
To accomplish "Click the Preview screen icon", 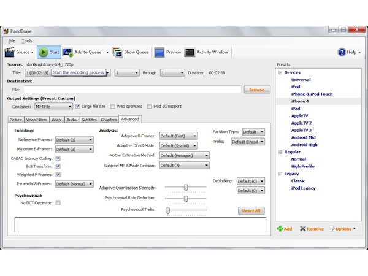I will click(159, 52).
